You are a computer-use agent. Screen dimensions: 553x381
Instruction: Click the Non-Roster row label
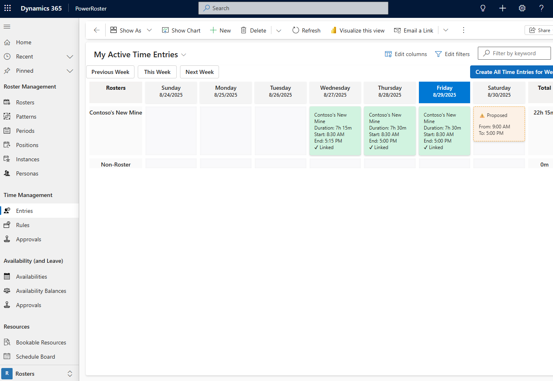[116, 165]
